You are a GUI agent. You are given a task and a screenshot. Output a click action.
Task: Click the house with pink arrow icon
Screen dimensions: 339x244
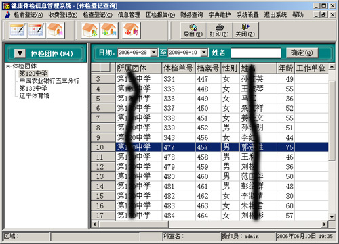coord(56,30)
